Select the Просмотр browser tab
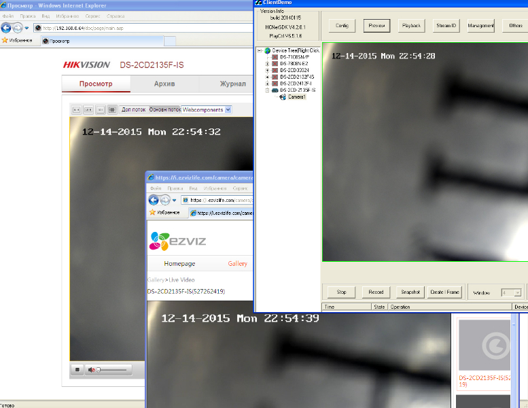 [102, 41]
